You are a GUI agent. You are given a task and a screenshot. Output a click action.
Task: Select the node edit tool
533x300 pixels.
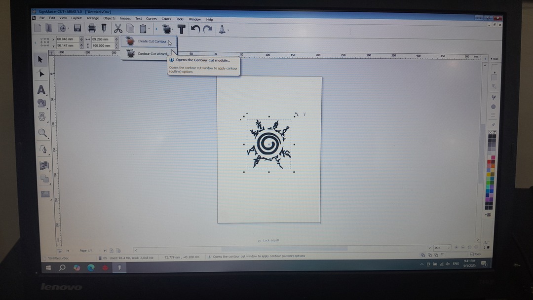pyautogui.click(x=41, y=74)
